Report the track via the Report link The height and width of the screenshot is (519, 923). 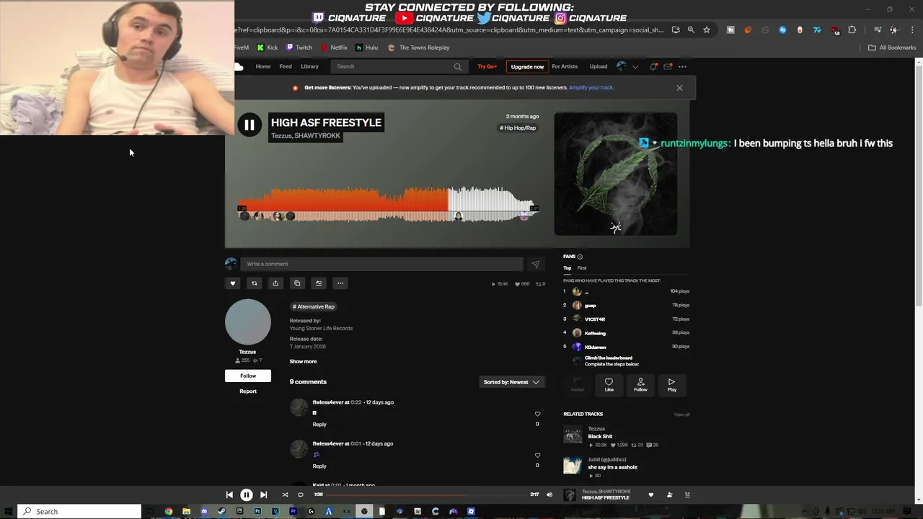coord(248,391)
